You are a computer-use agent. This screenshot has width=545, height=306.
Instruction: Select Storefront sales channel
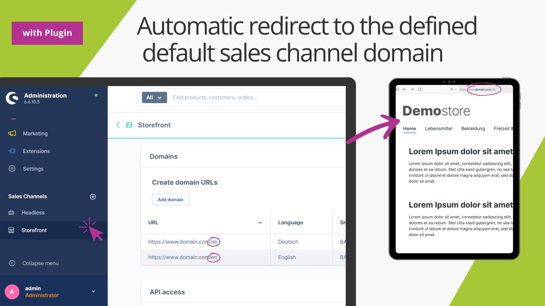click(x=34, y=230)
